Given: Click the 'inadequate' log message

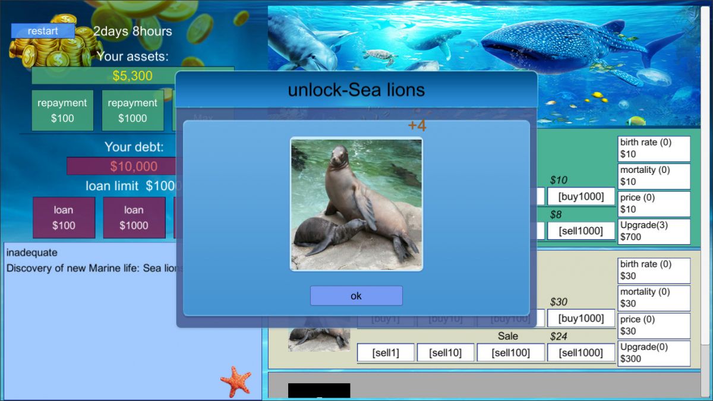Looking at the screenshot, I should (32, 252).
